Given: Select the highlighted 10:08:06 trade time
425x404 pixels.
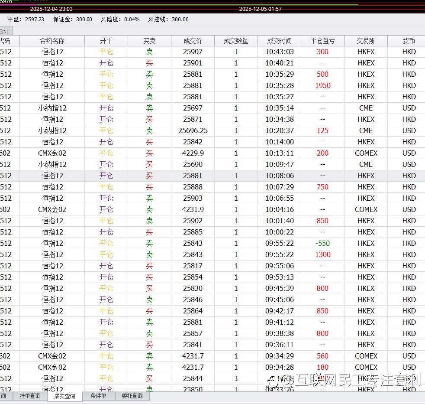Looking at the screenshot, I should pos(280,176).
